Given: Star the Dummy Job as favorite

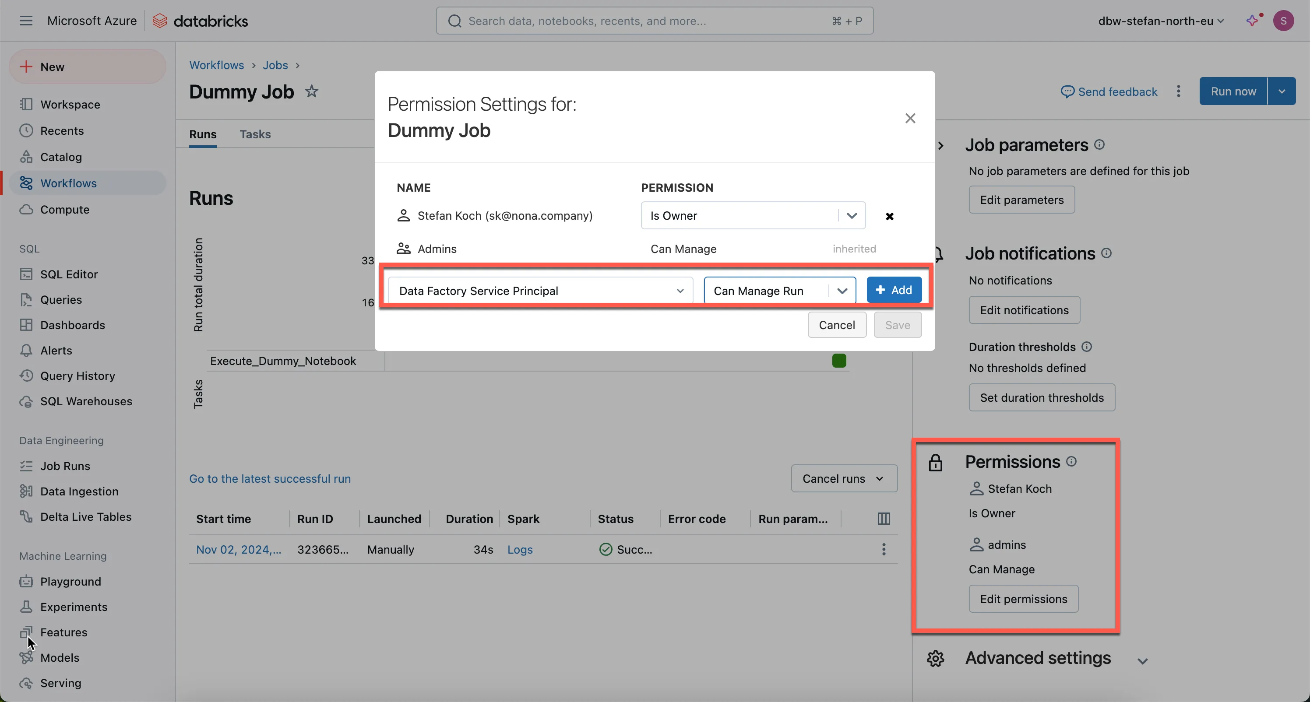Looking at the screenshot, I should point(311,91).
